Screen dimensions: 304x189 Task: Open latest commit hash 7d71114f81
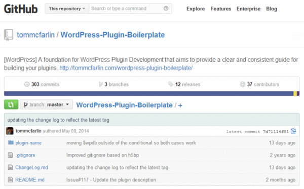click(x=276, y=132)
